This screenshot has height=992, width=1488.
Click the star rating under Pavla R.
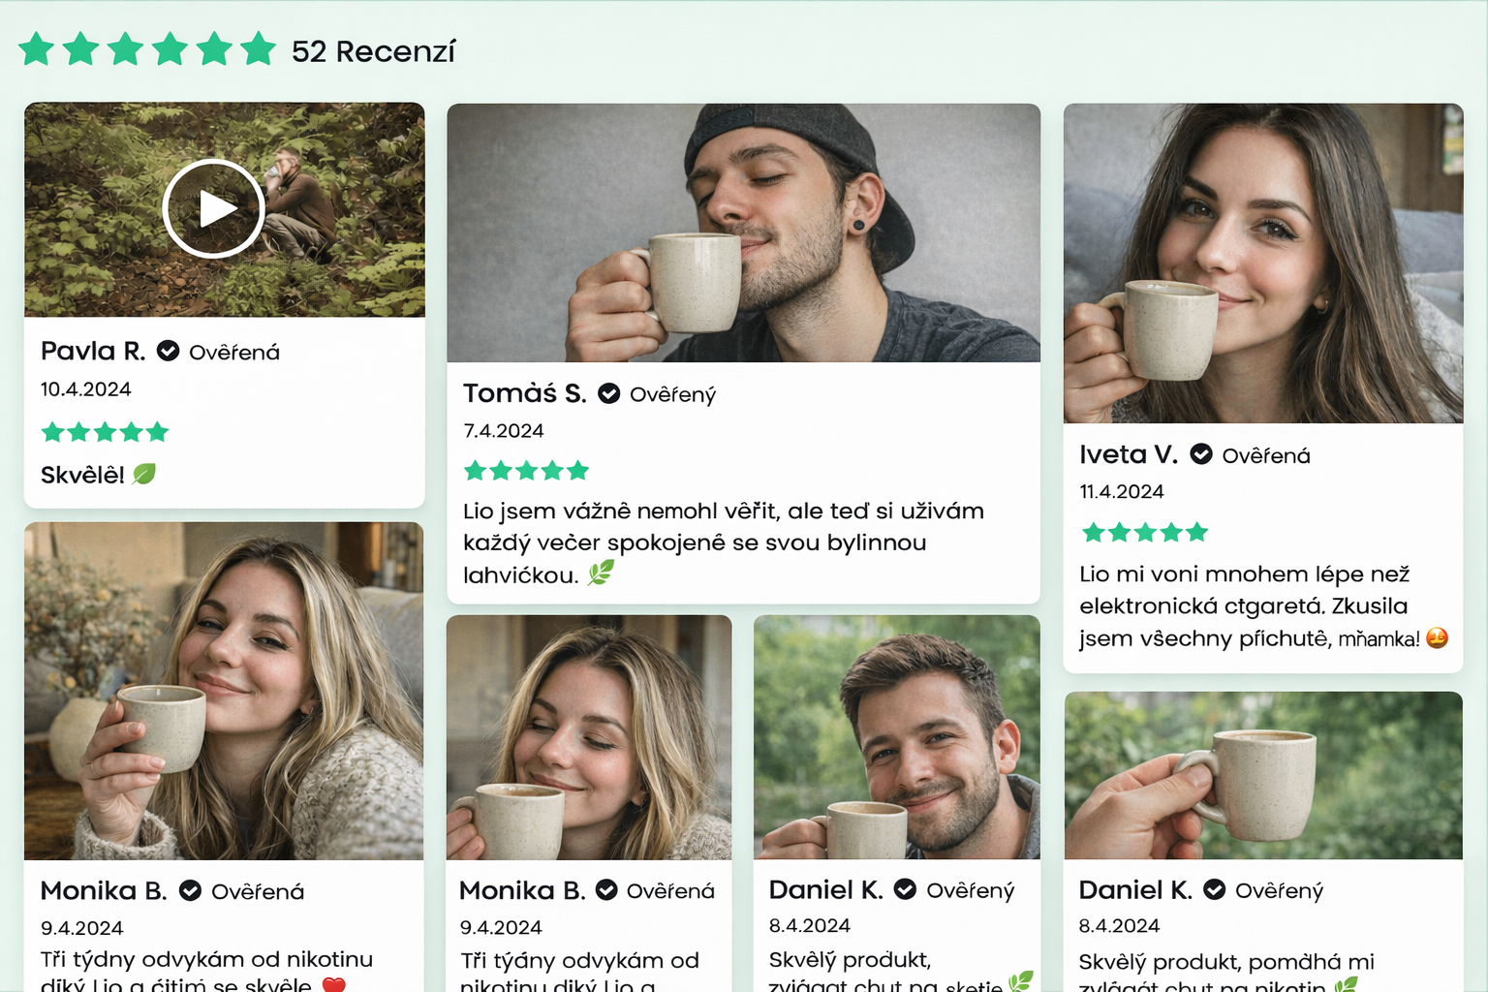(105, 432)
